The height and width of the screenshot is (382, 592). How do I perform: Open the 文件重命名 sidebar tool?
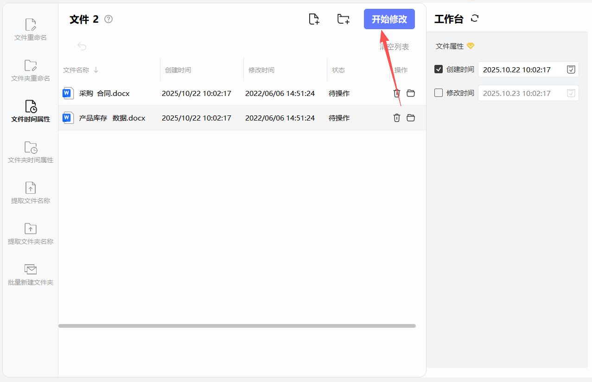click(x=31, y=30)
